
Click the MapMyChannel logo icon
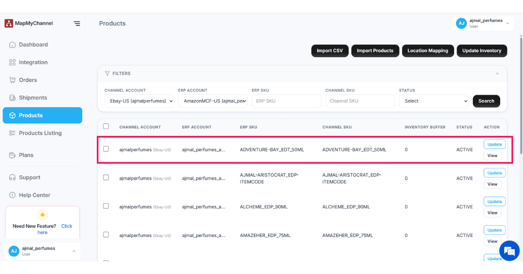pos(9,23)
